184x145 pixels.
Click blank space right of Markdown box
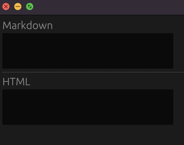click(x=179, y=51)
